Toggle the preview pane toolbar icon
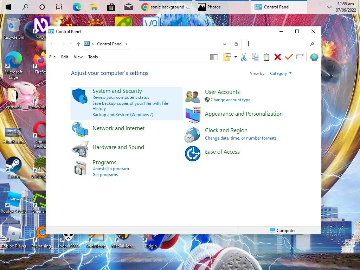 (214, 57)
